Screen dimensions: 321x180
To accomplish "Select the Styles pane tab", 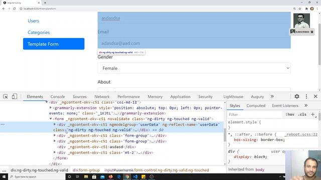I will coord(235,105).
